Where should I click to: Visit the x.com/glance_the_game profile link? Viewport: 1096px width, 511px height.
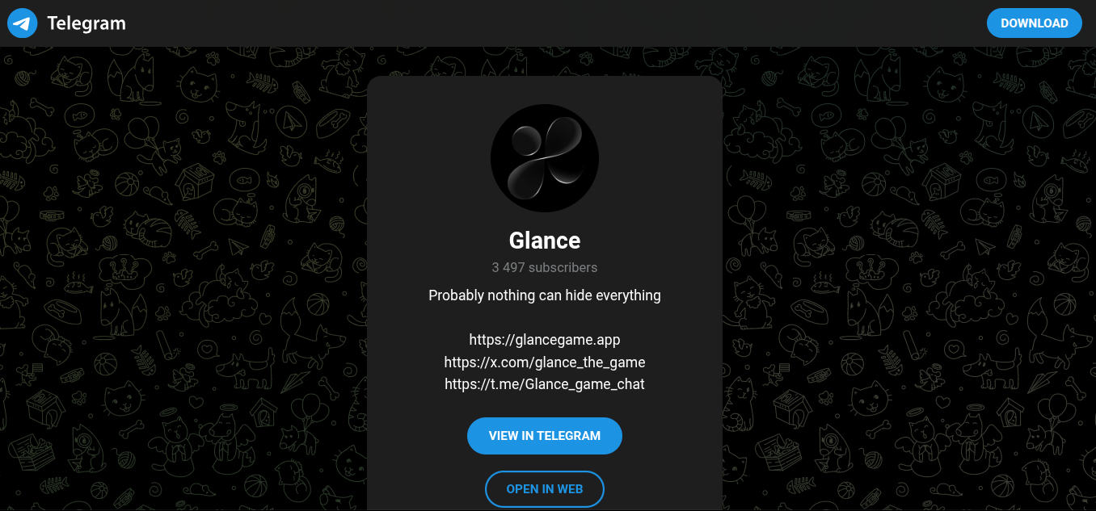pyautogui.click(x=545, y=362)
